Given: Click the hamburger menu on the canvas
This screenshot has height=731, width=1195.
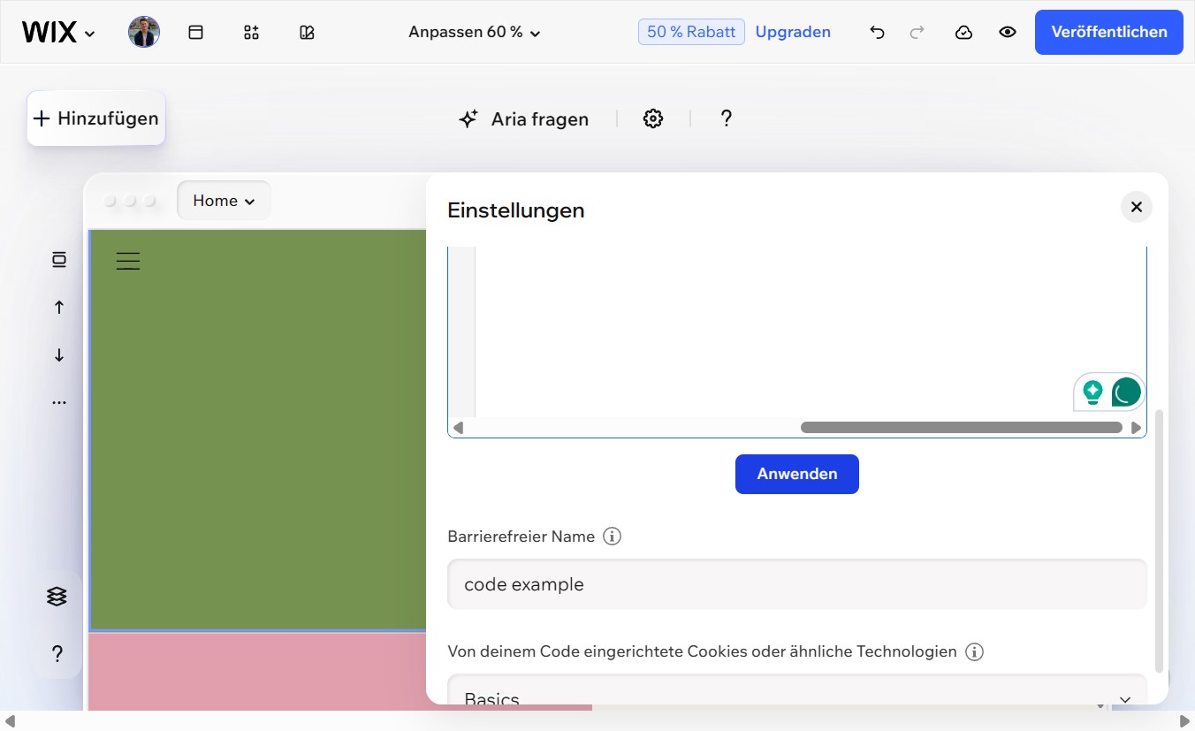Looking at the screenshot, I should tap(128, 261).
